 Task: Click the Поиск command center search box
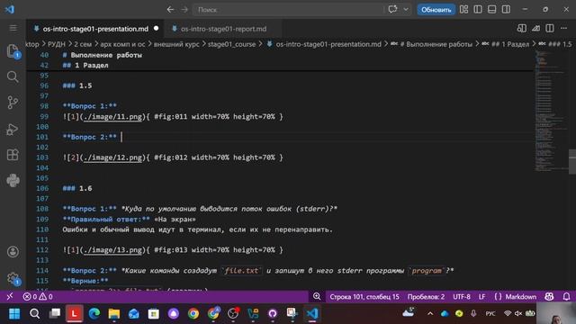click(x=288, y=10)
